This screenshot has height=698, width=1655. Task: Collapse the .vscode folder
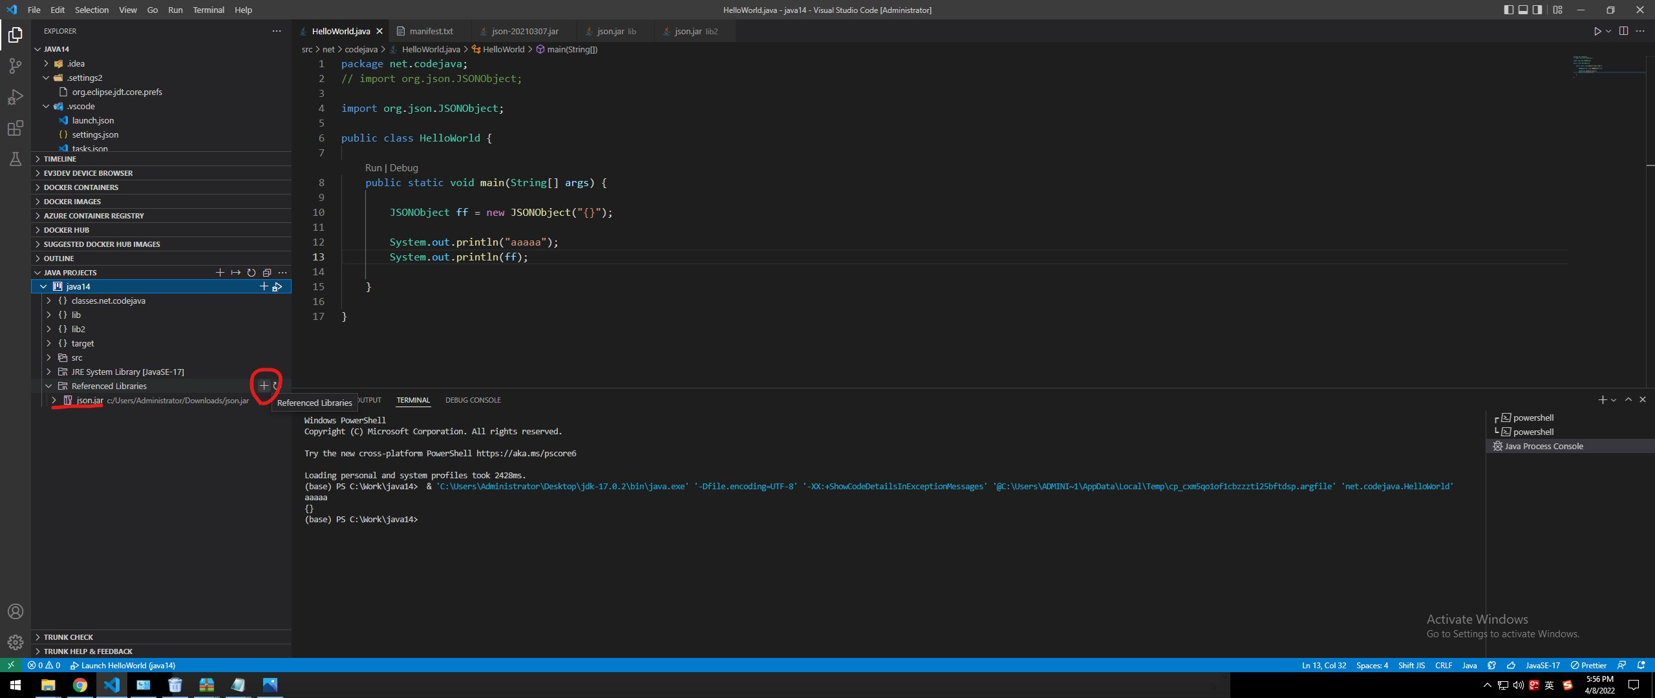pos(162,106)
